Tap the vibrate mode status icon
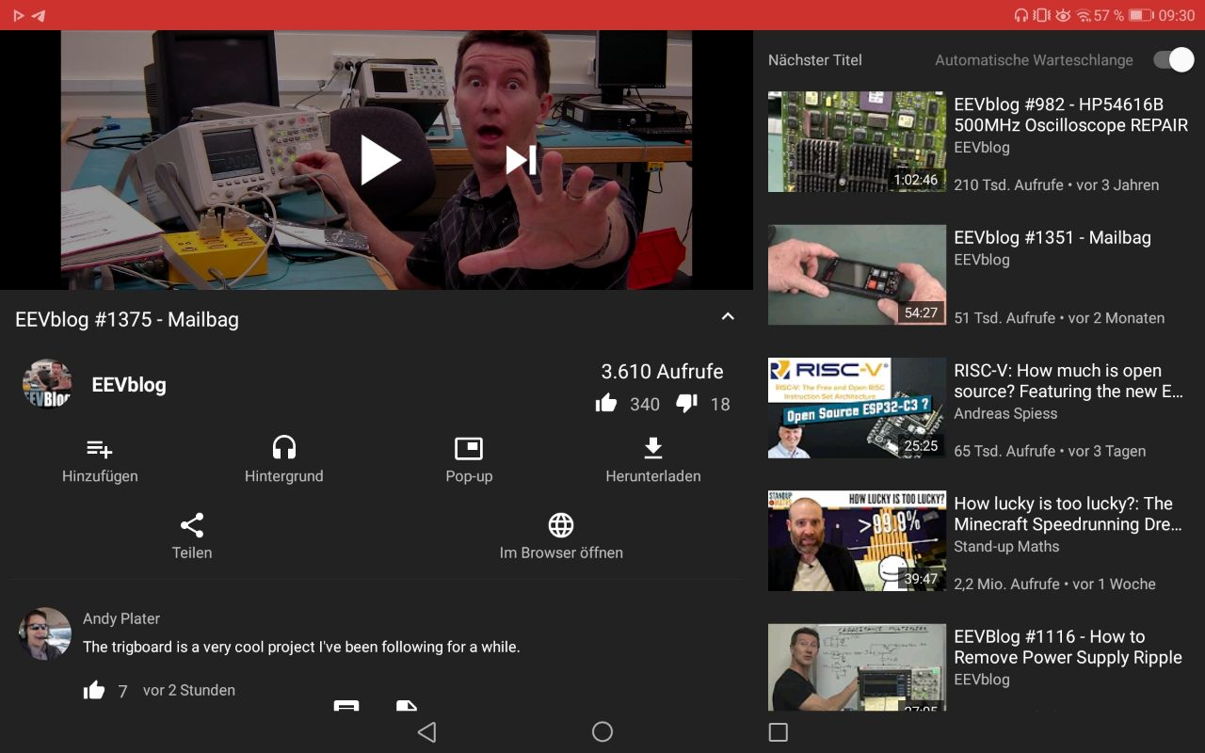Viewport: 1205px width, 753px height. 1042,15
